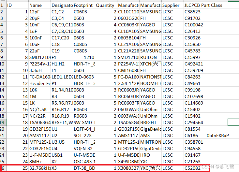Select cell with name 1M
Viewport: 239px width, 172px height.
point(39,96)
